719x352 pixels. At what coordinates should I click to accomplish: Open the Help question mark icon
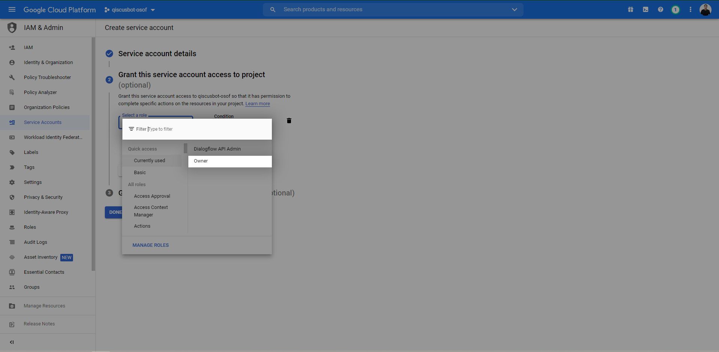pos(661,10)
